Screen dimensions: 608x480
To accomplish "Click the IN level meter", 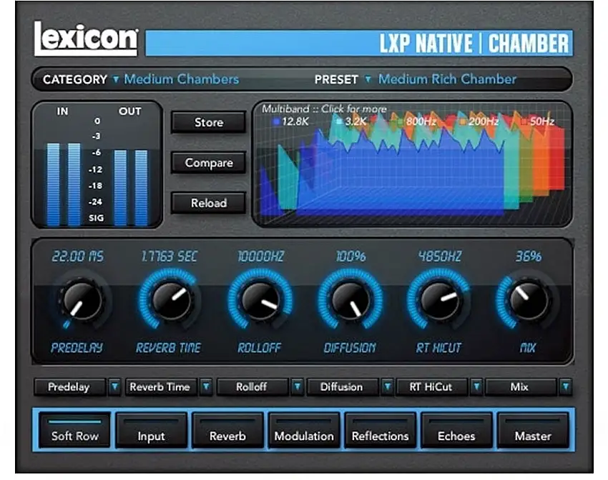I will (64, 184).
